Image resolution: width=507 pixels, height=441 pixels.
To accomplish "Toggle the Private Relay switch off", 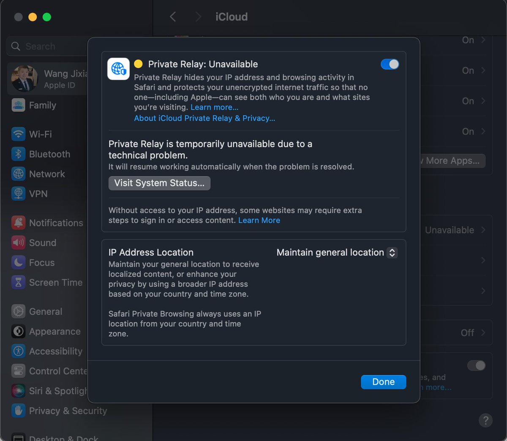I will click(x=390, y=64).
